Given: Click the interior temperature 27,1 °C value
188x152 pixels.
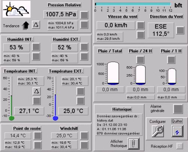Looking at the screenshot, I should pyautogui.click(x=29, y=111).
